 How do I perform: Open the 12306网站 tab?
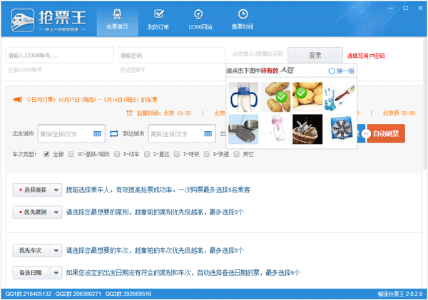[200, 20]
